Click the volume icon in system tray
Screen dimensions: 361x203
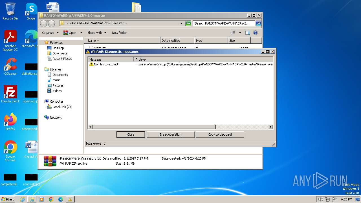point(320,199)
